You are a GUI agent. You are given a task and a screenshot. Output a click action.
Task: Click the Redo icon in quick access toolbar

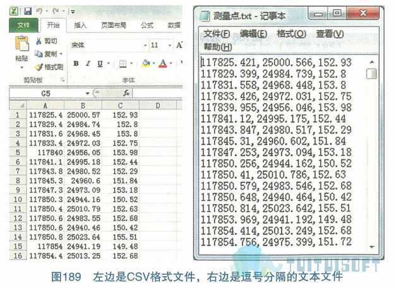click(x=56, y=11)
